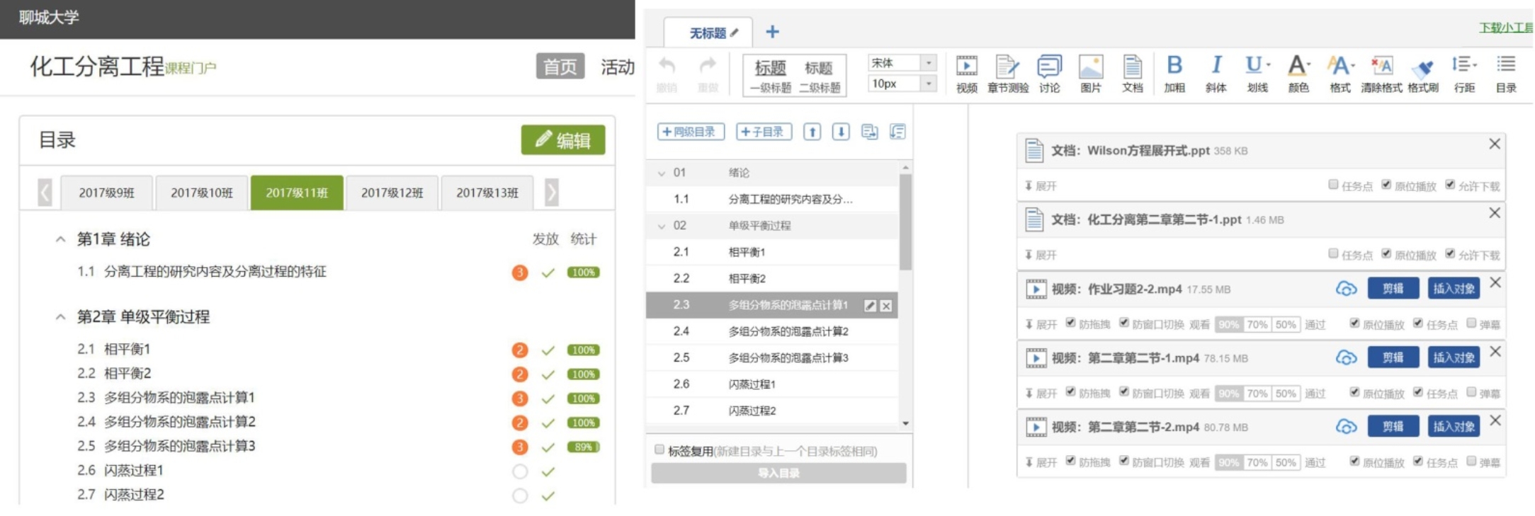This screenshot has height=516, width=1535.
Task: Open the 行距 line spacing tool
Action: (1463, 65)
